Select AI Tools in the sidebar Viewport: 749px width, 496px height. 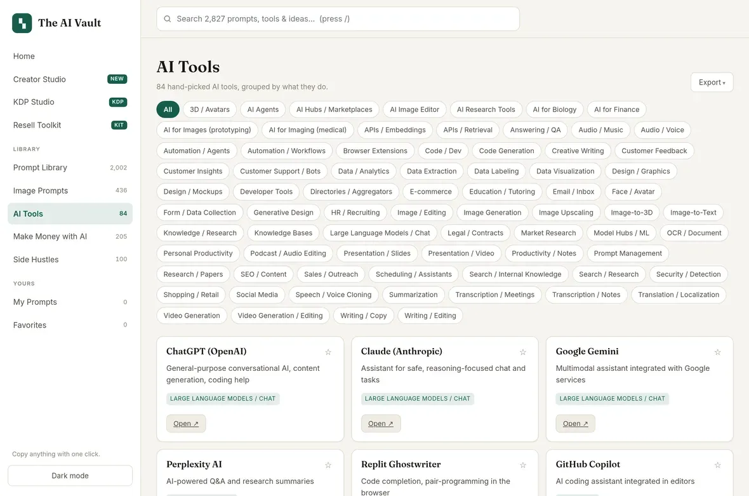pos(70,213)
